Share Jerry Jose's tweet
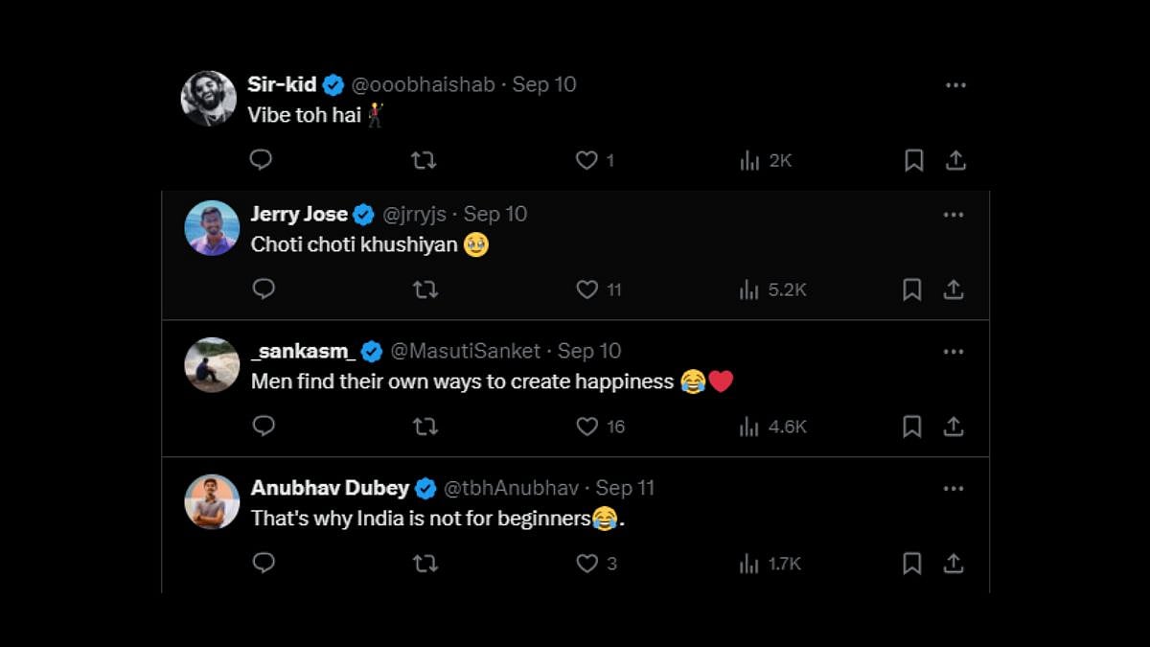Viewport: 1150px width, 647px height. 954,289
